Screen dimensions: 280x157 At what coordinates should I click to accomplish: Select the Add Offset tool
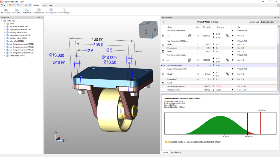pyautogui.click(x=27, y=10)
